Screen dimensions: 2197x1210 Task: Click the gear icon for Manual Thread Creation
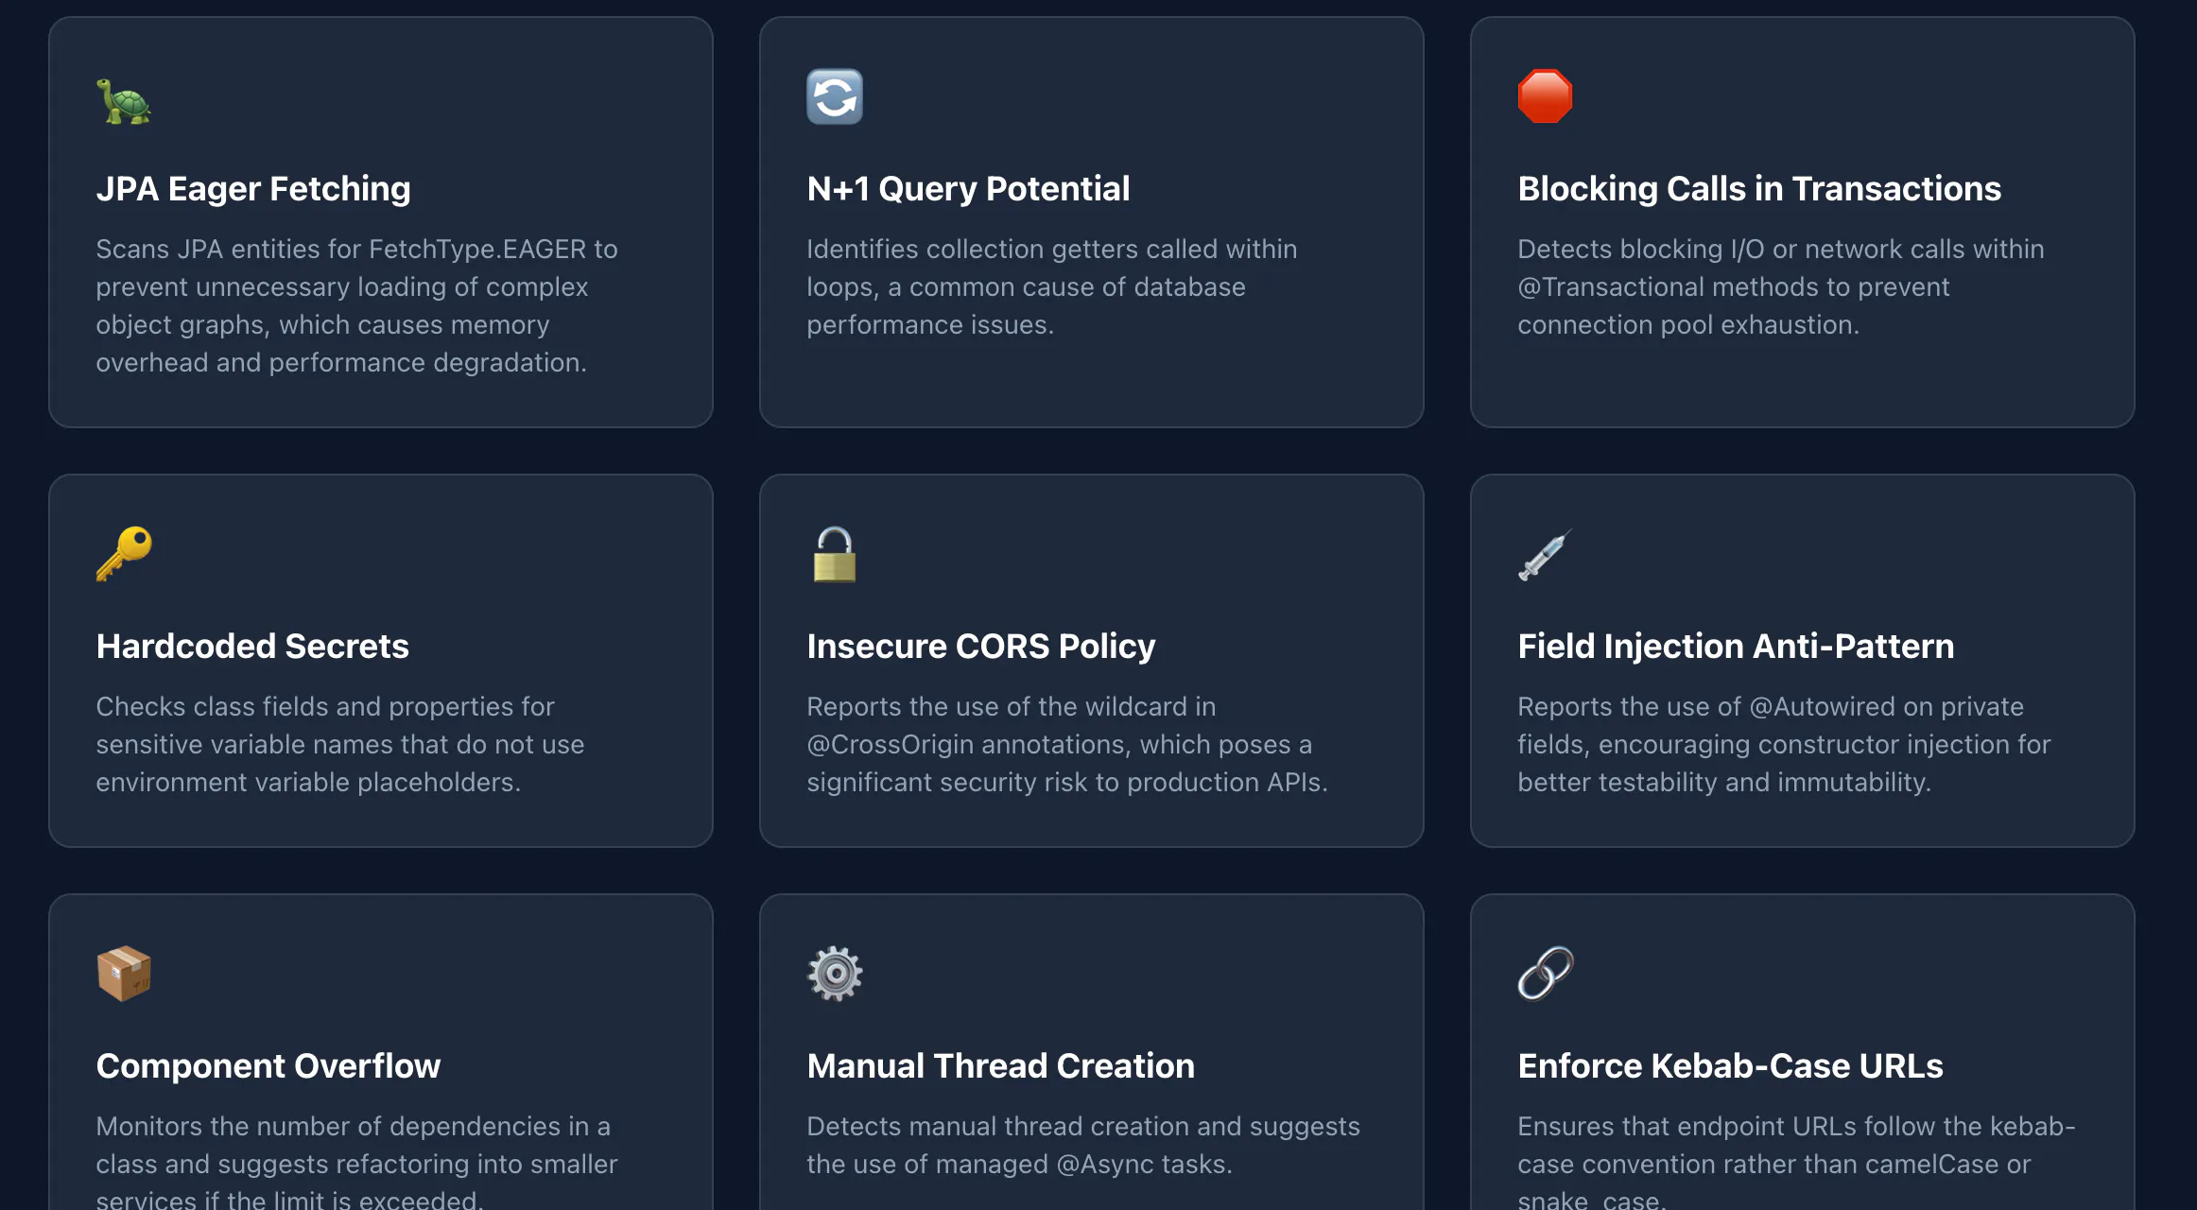[835, 974]
